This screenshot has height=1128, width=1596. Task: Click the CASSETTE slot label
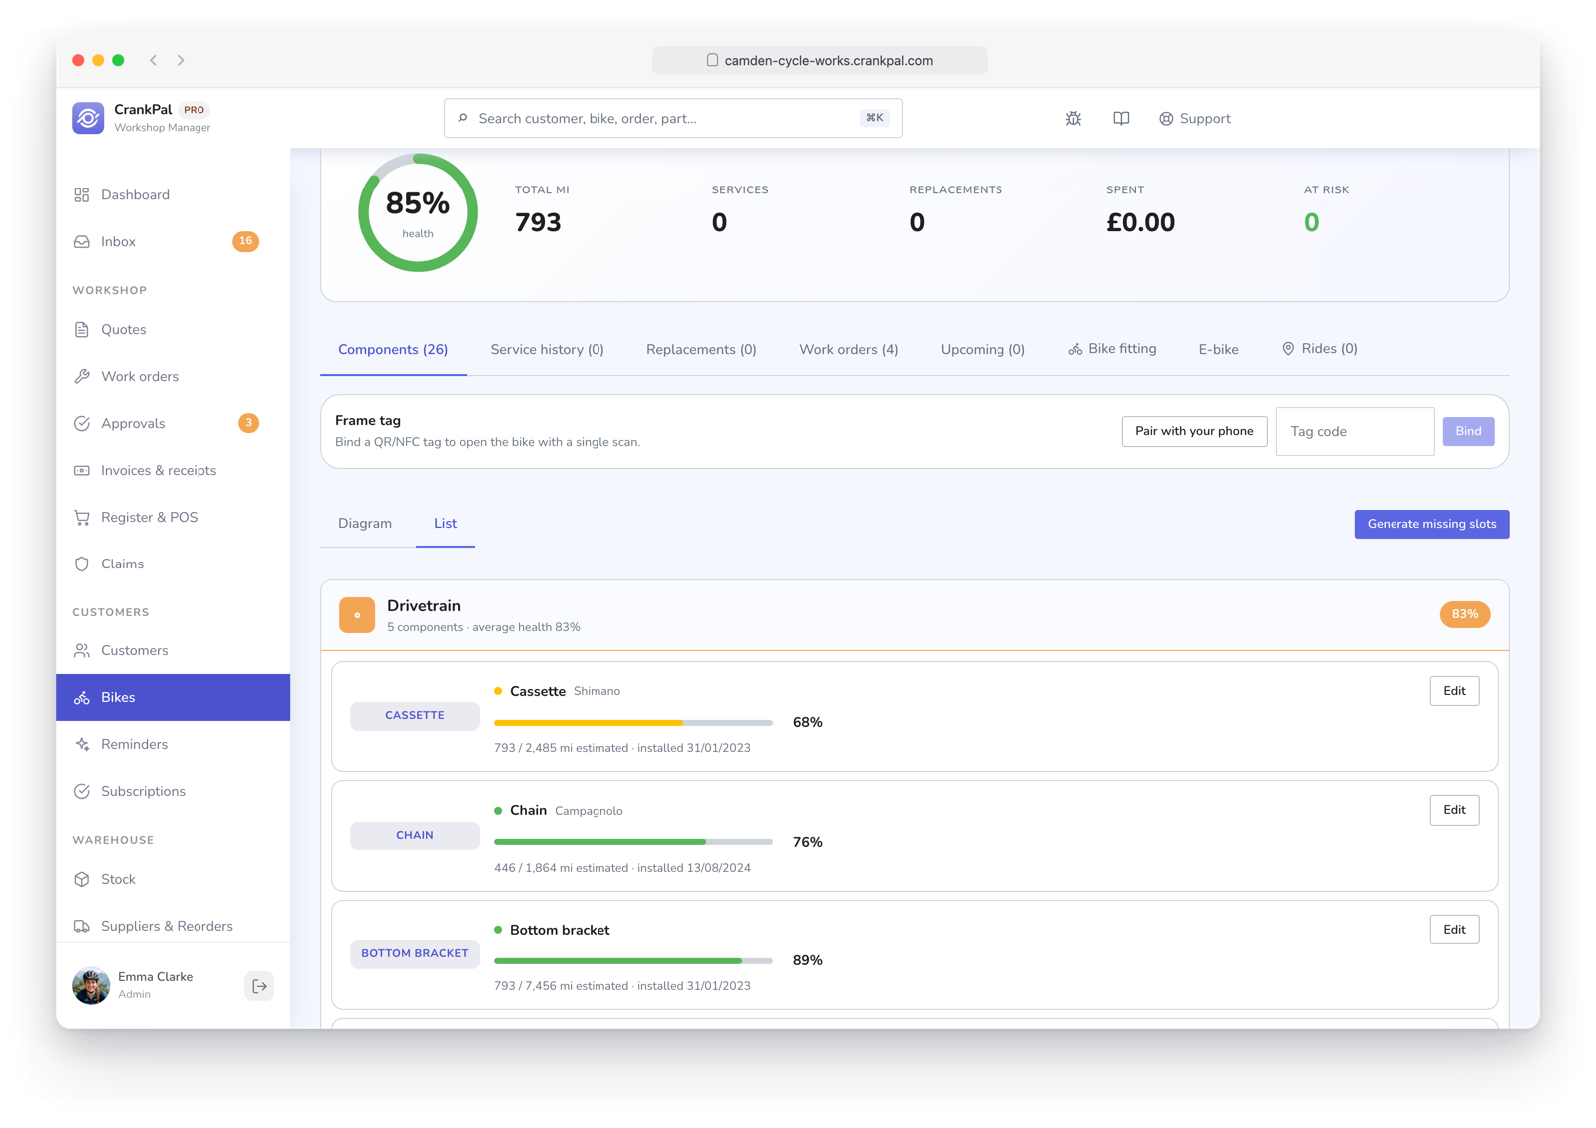pyautogui.click(x=415, y=715)
